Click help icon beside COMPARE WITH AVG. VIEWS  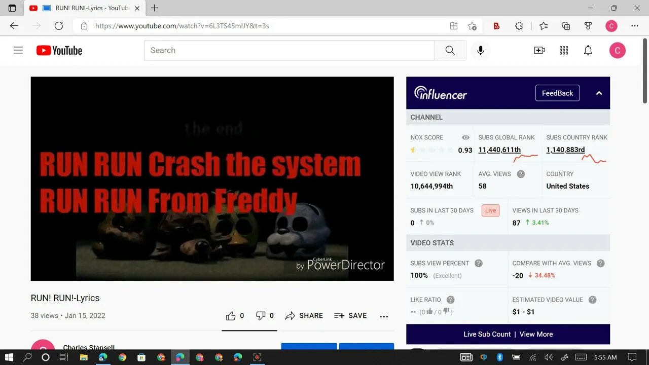[601, 263]
